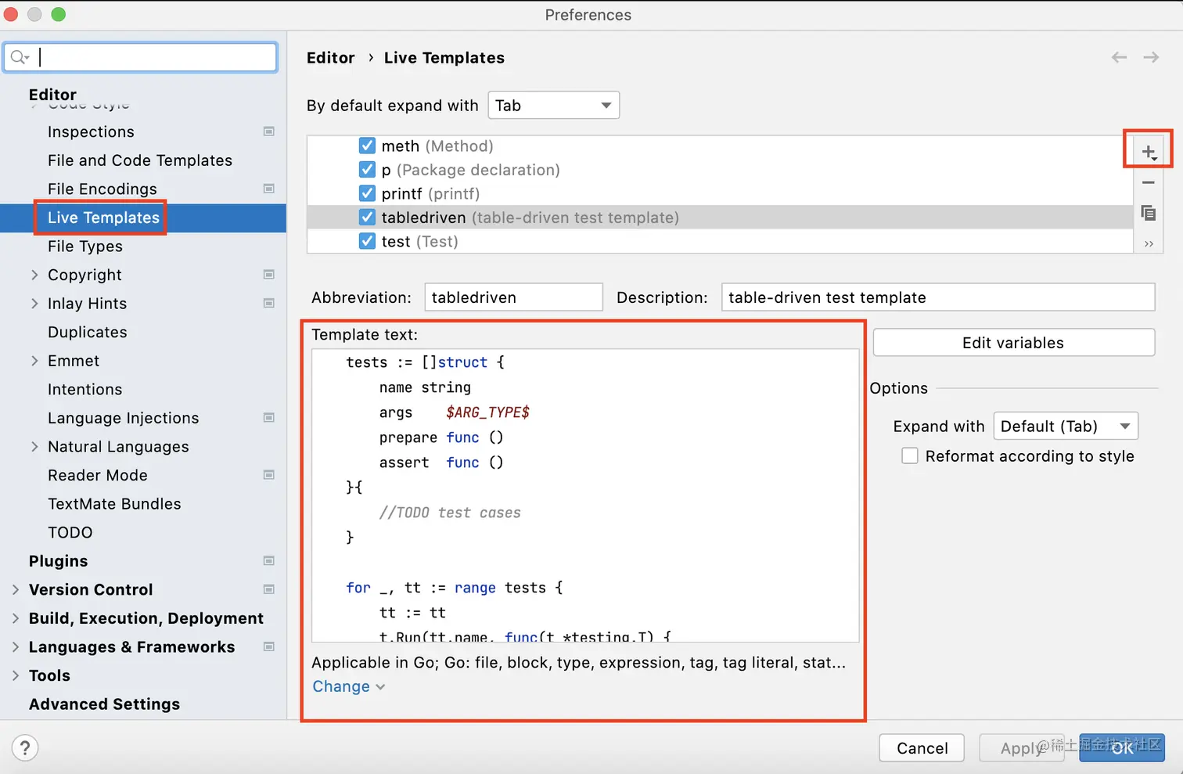Select Reader Mode in the sidebar
The width and height of the screenshot is (1183, 774).
[x=98, y=475]
